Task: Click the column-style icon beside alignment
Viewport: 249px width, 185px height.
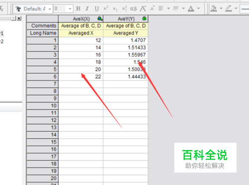Action: 176,8
